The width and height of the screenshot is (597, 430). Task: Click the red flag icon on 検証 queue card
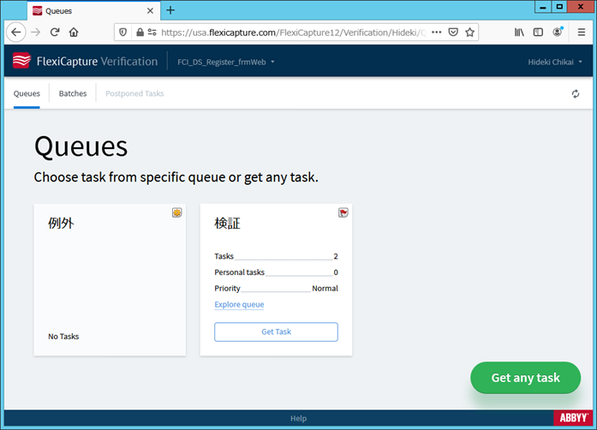(343, 212)
